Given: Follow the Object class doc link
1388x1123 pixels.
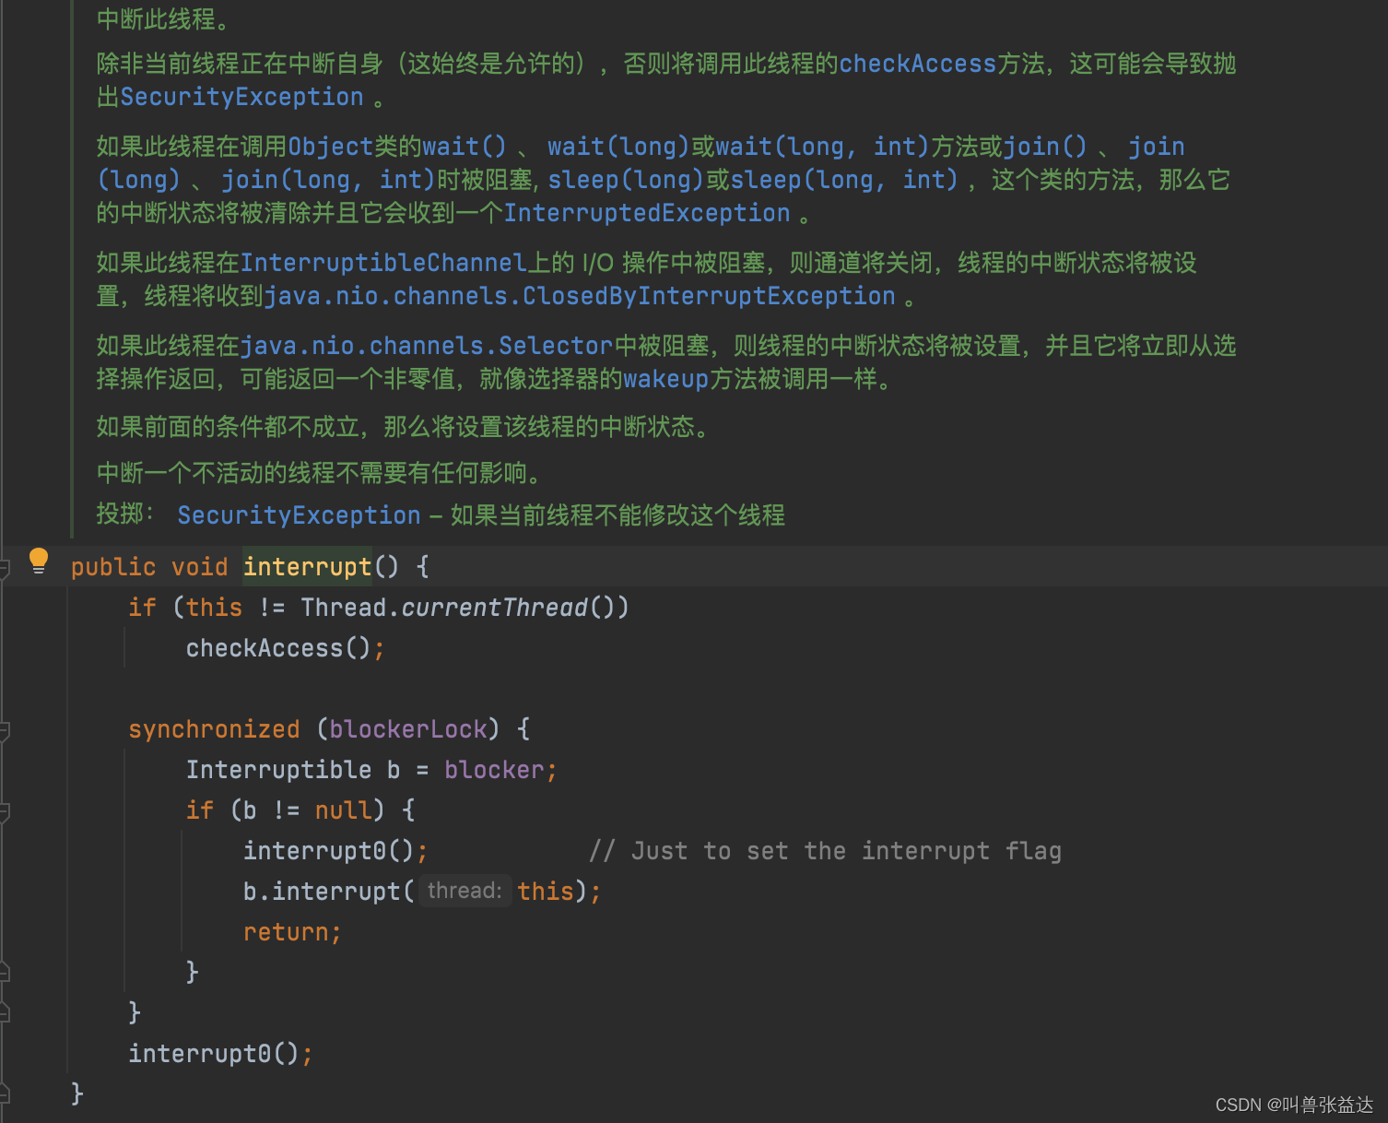Looking at the screenshot, I should click(x=331, y=147).
